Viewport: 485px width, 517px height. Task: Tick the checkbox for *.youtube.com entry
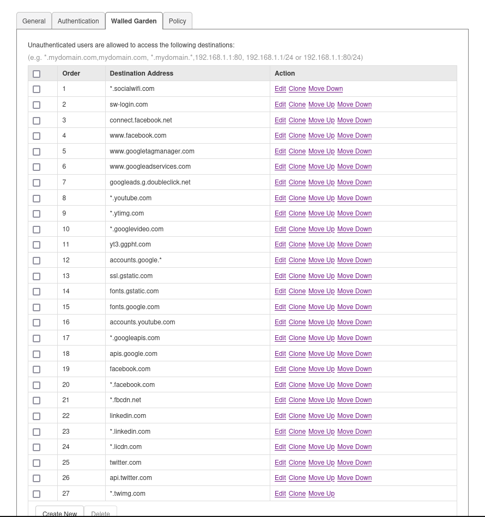(37, 198)
